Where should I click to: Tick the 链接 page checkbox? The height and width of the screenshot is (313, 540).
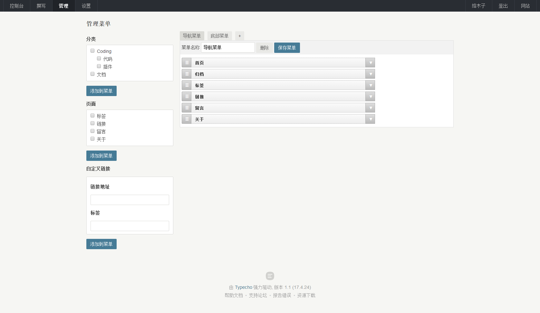point(92,123)
